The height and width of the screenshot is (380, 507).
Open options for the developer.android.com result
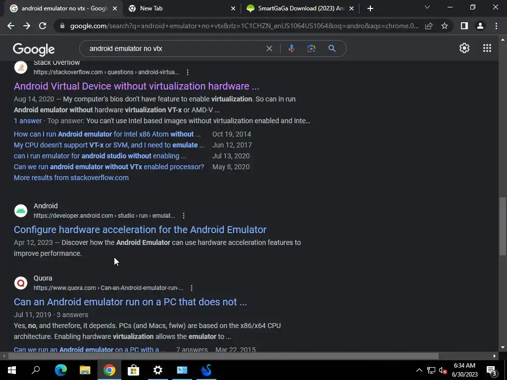pos(184,216)
